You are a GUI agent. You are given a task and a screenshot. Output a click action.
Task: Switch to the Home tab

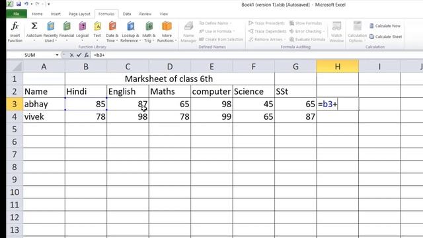pyautogui.click(x=37, y=14)
